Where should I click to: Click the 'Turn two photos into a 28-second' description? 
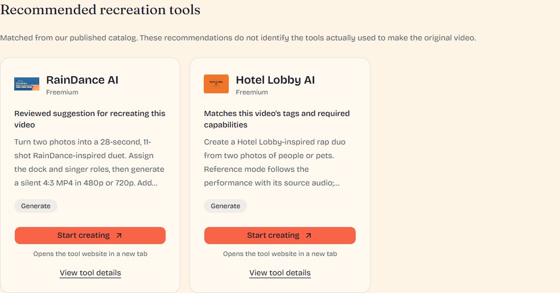pos(89,162)
